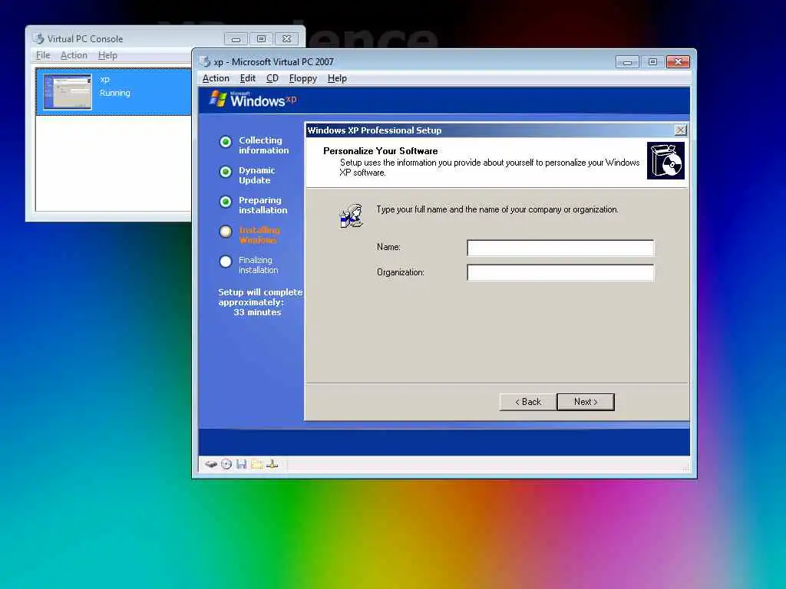The width and height of the screenshot is (786, 589).
Task: Click the Collecting information step indicator
Action: point(226,142)
